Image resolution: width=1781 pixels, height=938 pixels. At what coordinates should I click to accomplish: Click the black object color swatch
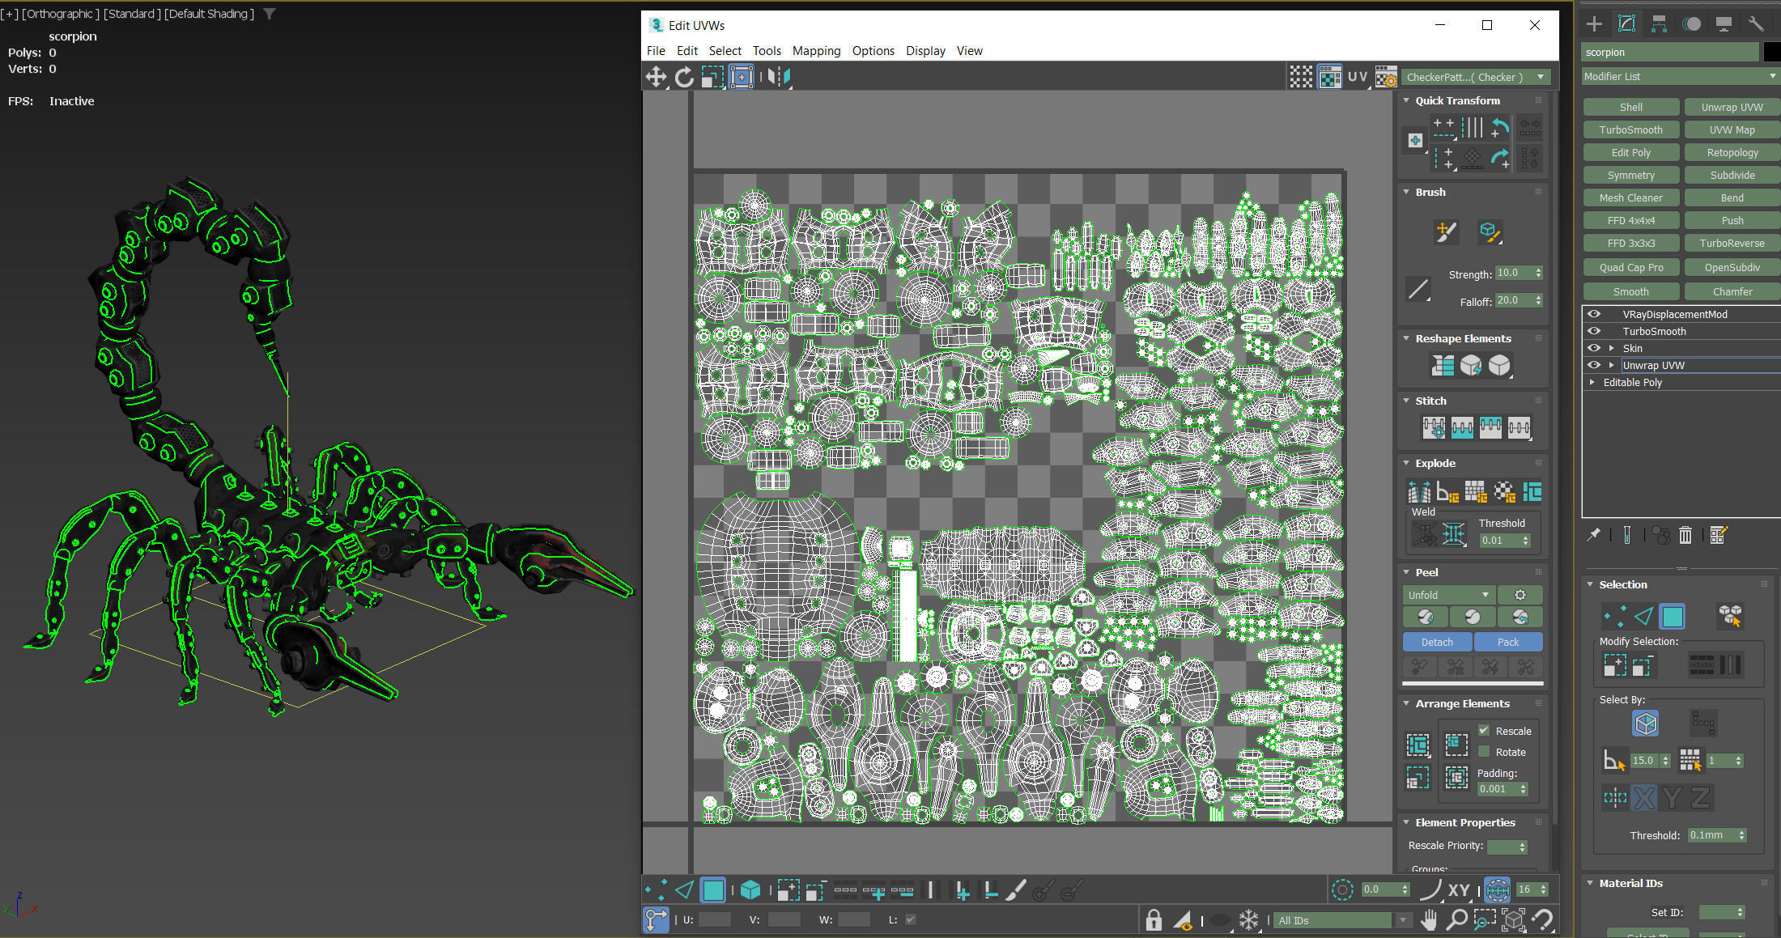1771,52
